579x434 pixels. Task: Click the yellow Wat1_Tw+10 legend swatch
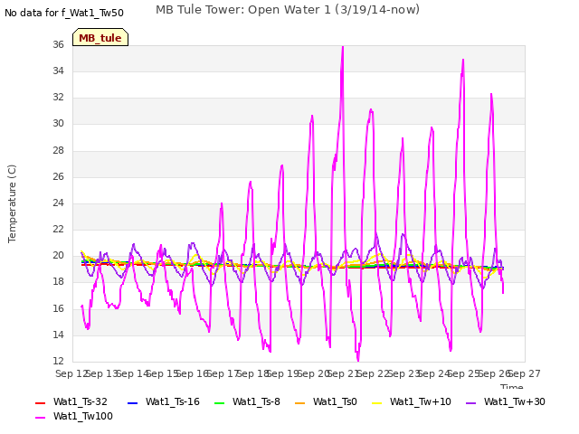pyautogui.click(x=376, y=403)
